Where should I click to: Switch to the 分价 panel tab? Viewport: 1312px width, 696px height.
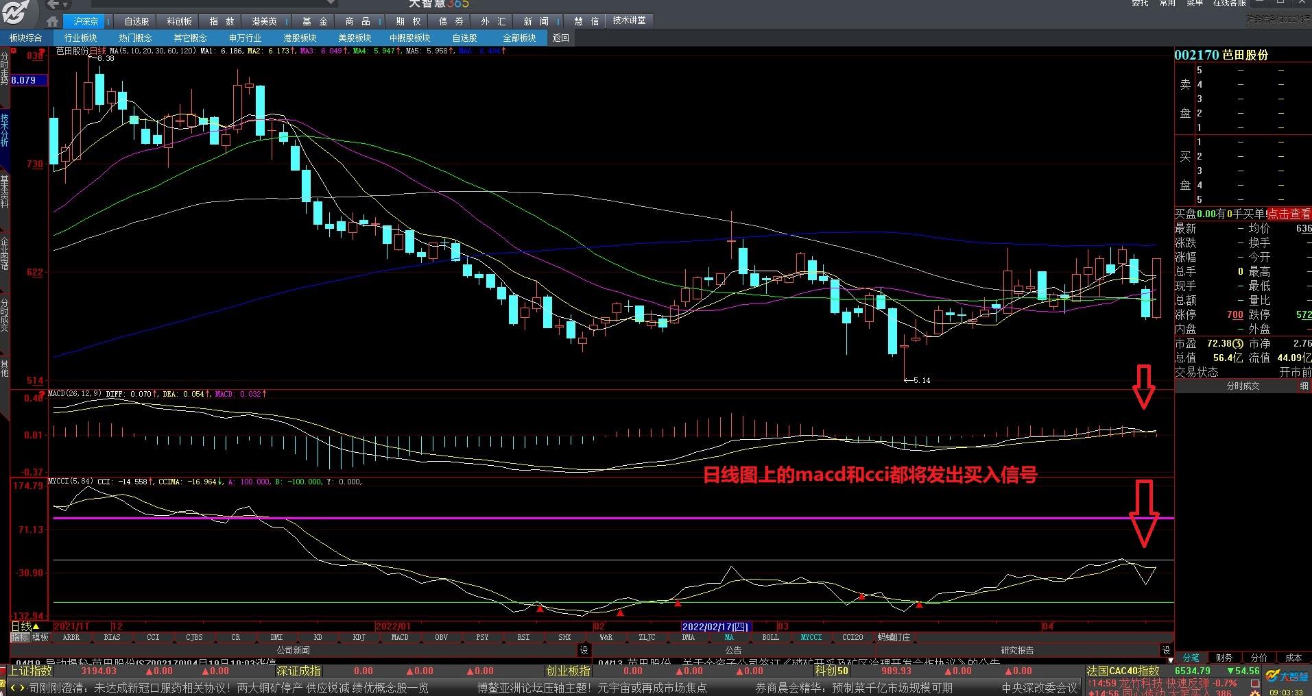(1259, 658)
